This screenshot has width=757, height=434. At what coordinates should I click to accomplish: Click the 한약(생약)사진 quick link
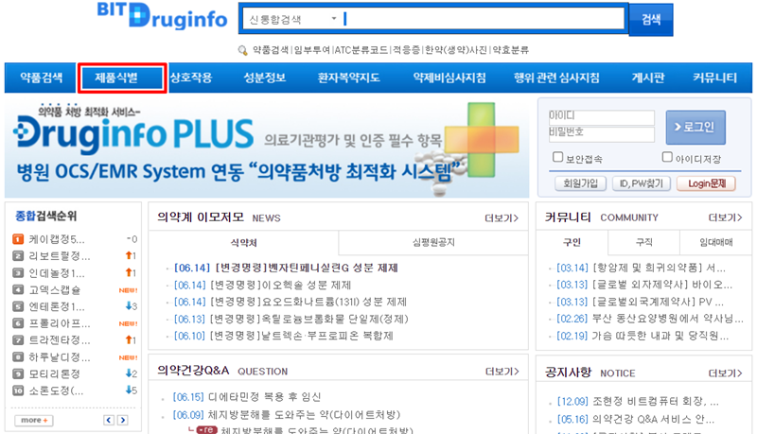pos(456,50)
